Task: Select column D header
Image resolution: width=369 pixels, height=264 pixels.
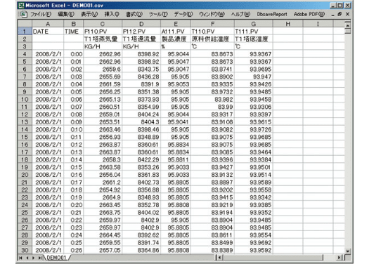Action: pyautogui.click(x=141, y=24)
